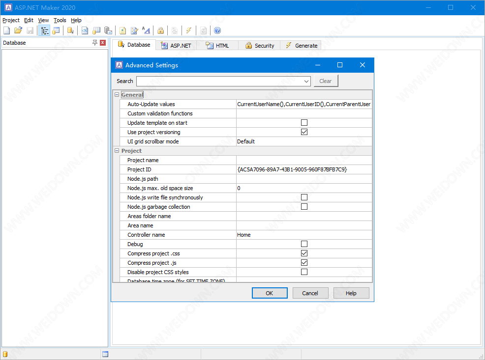Viewport: 485px width, 360px height.
Task: Open the security padlock toolbar icon
Action: point(160,30)
